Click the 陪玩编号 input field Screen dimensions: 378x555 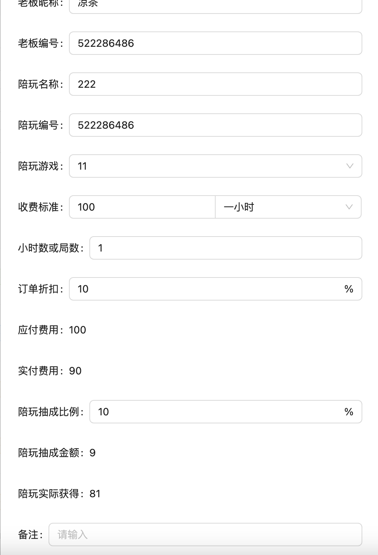(215, 125)
